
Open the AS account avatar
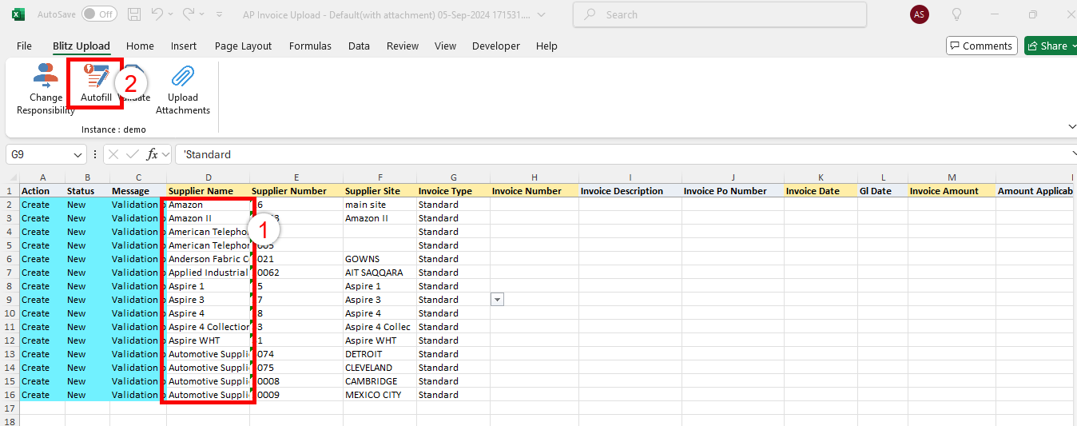[x=920, y=14]
